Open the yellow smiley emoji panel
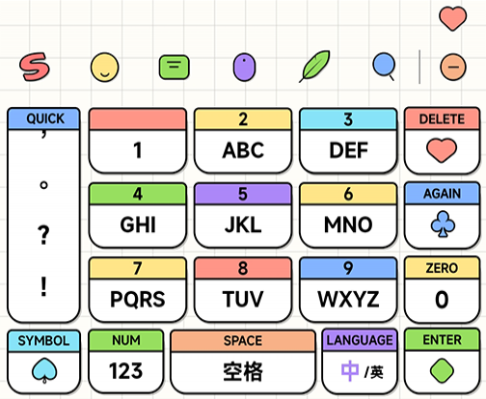 click(x=104, y=67)
